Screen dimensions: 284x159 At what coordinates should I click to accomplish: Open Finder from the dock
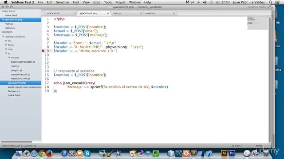tap(19, 153)
